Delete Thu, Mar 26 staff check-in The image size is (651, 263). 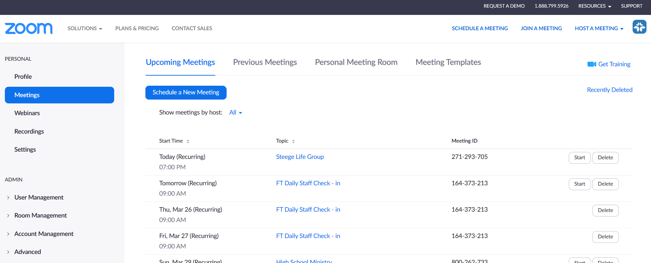click(x=605, y=211)
